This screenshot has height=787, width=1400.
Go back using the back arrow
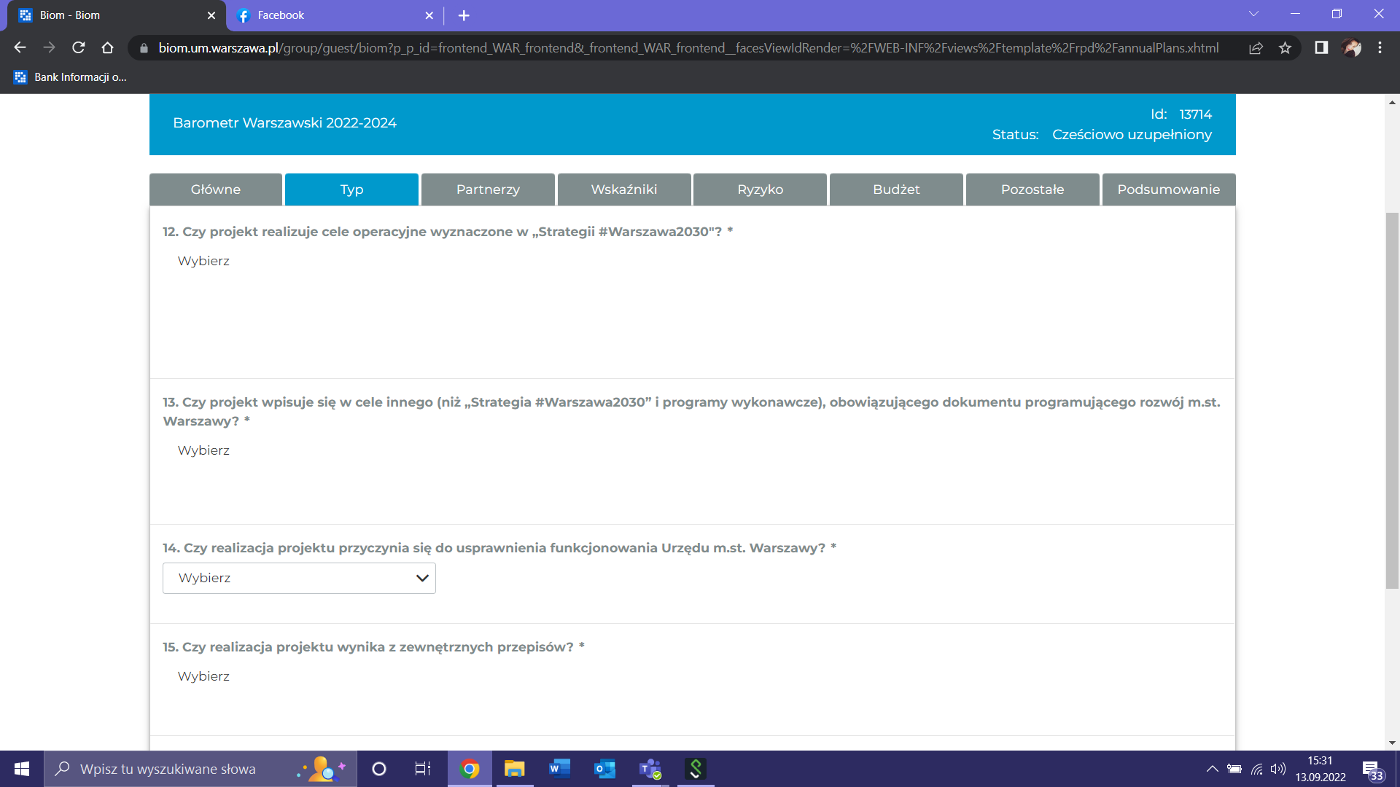[x=20, y=48]
